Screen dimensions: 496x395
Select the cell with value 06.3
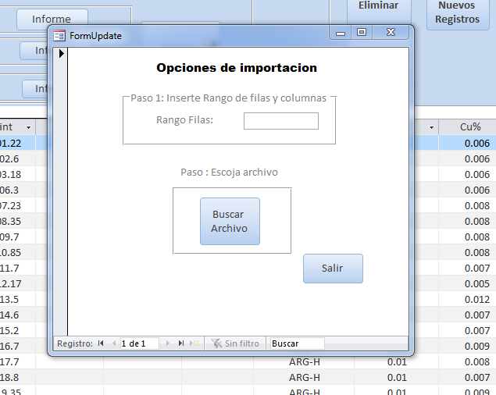pyautogui.click(x=17, y=190)
